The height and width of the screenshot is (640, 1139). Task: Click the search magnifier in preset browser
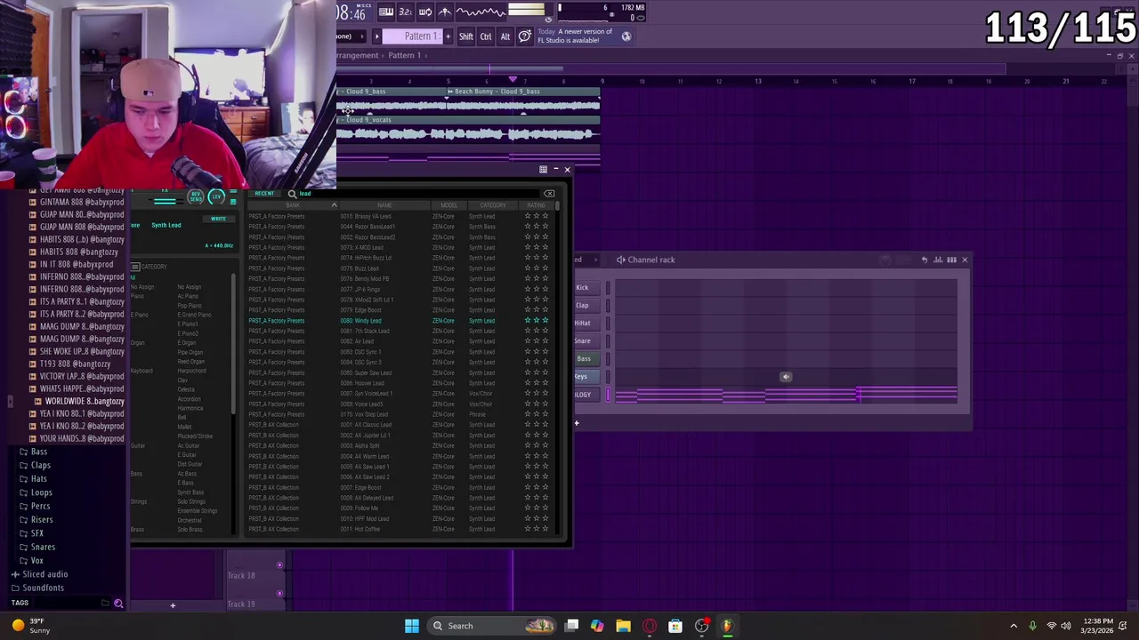coord(292,193)
